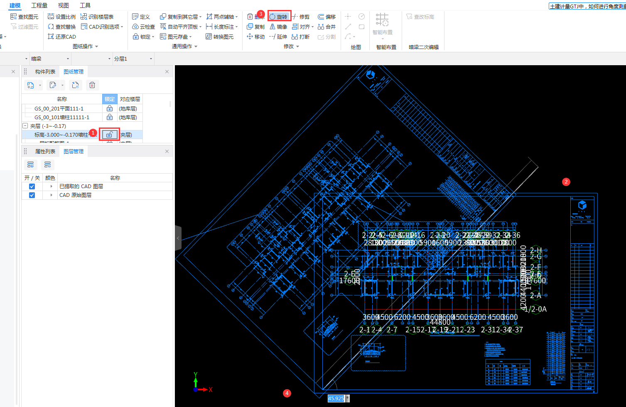Open 识别楼层表 (identify floor table)
Screen dimensions: 626x407
[97, 17]
